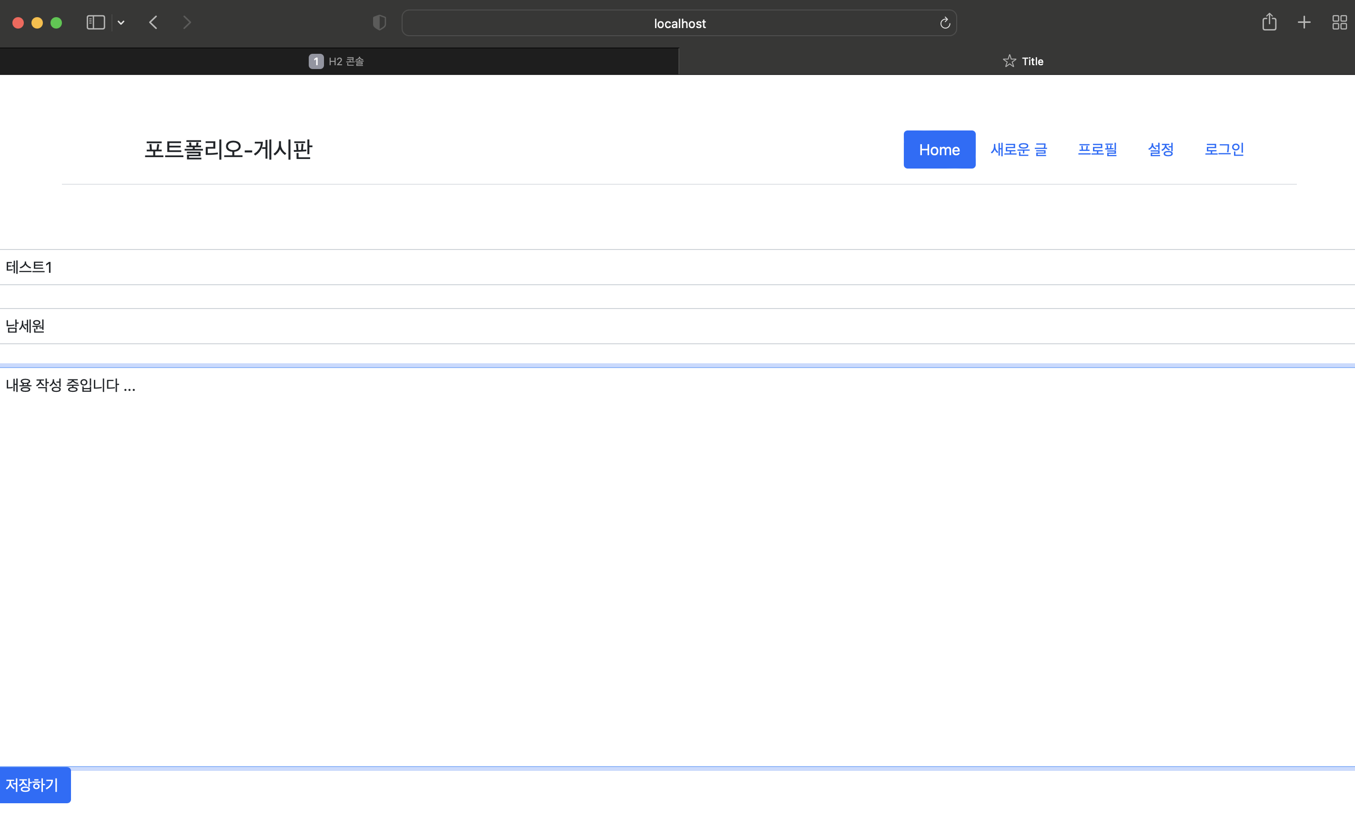Add a new tab with plus icon
Viewport: 1355px width, 818px height.
(1304, 22)
